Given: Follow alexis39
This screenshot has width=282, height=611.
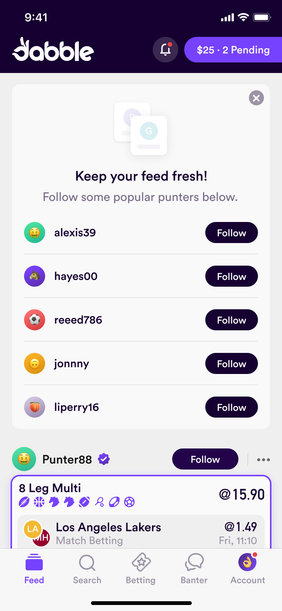Looking at the screenshot, I should tap(231, 233).
